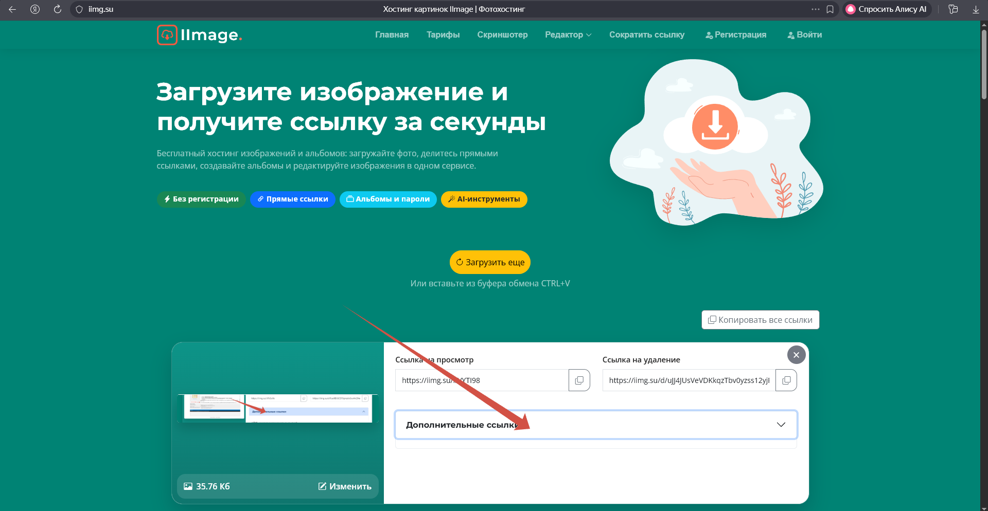Click the Войти login link
The width and height of the screenshot is (988, 511).
coord(805,34)
